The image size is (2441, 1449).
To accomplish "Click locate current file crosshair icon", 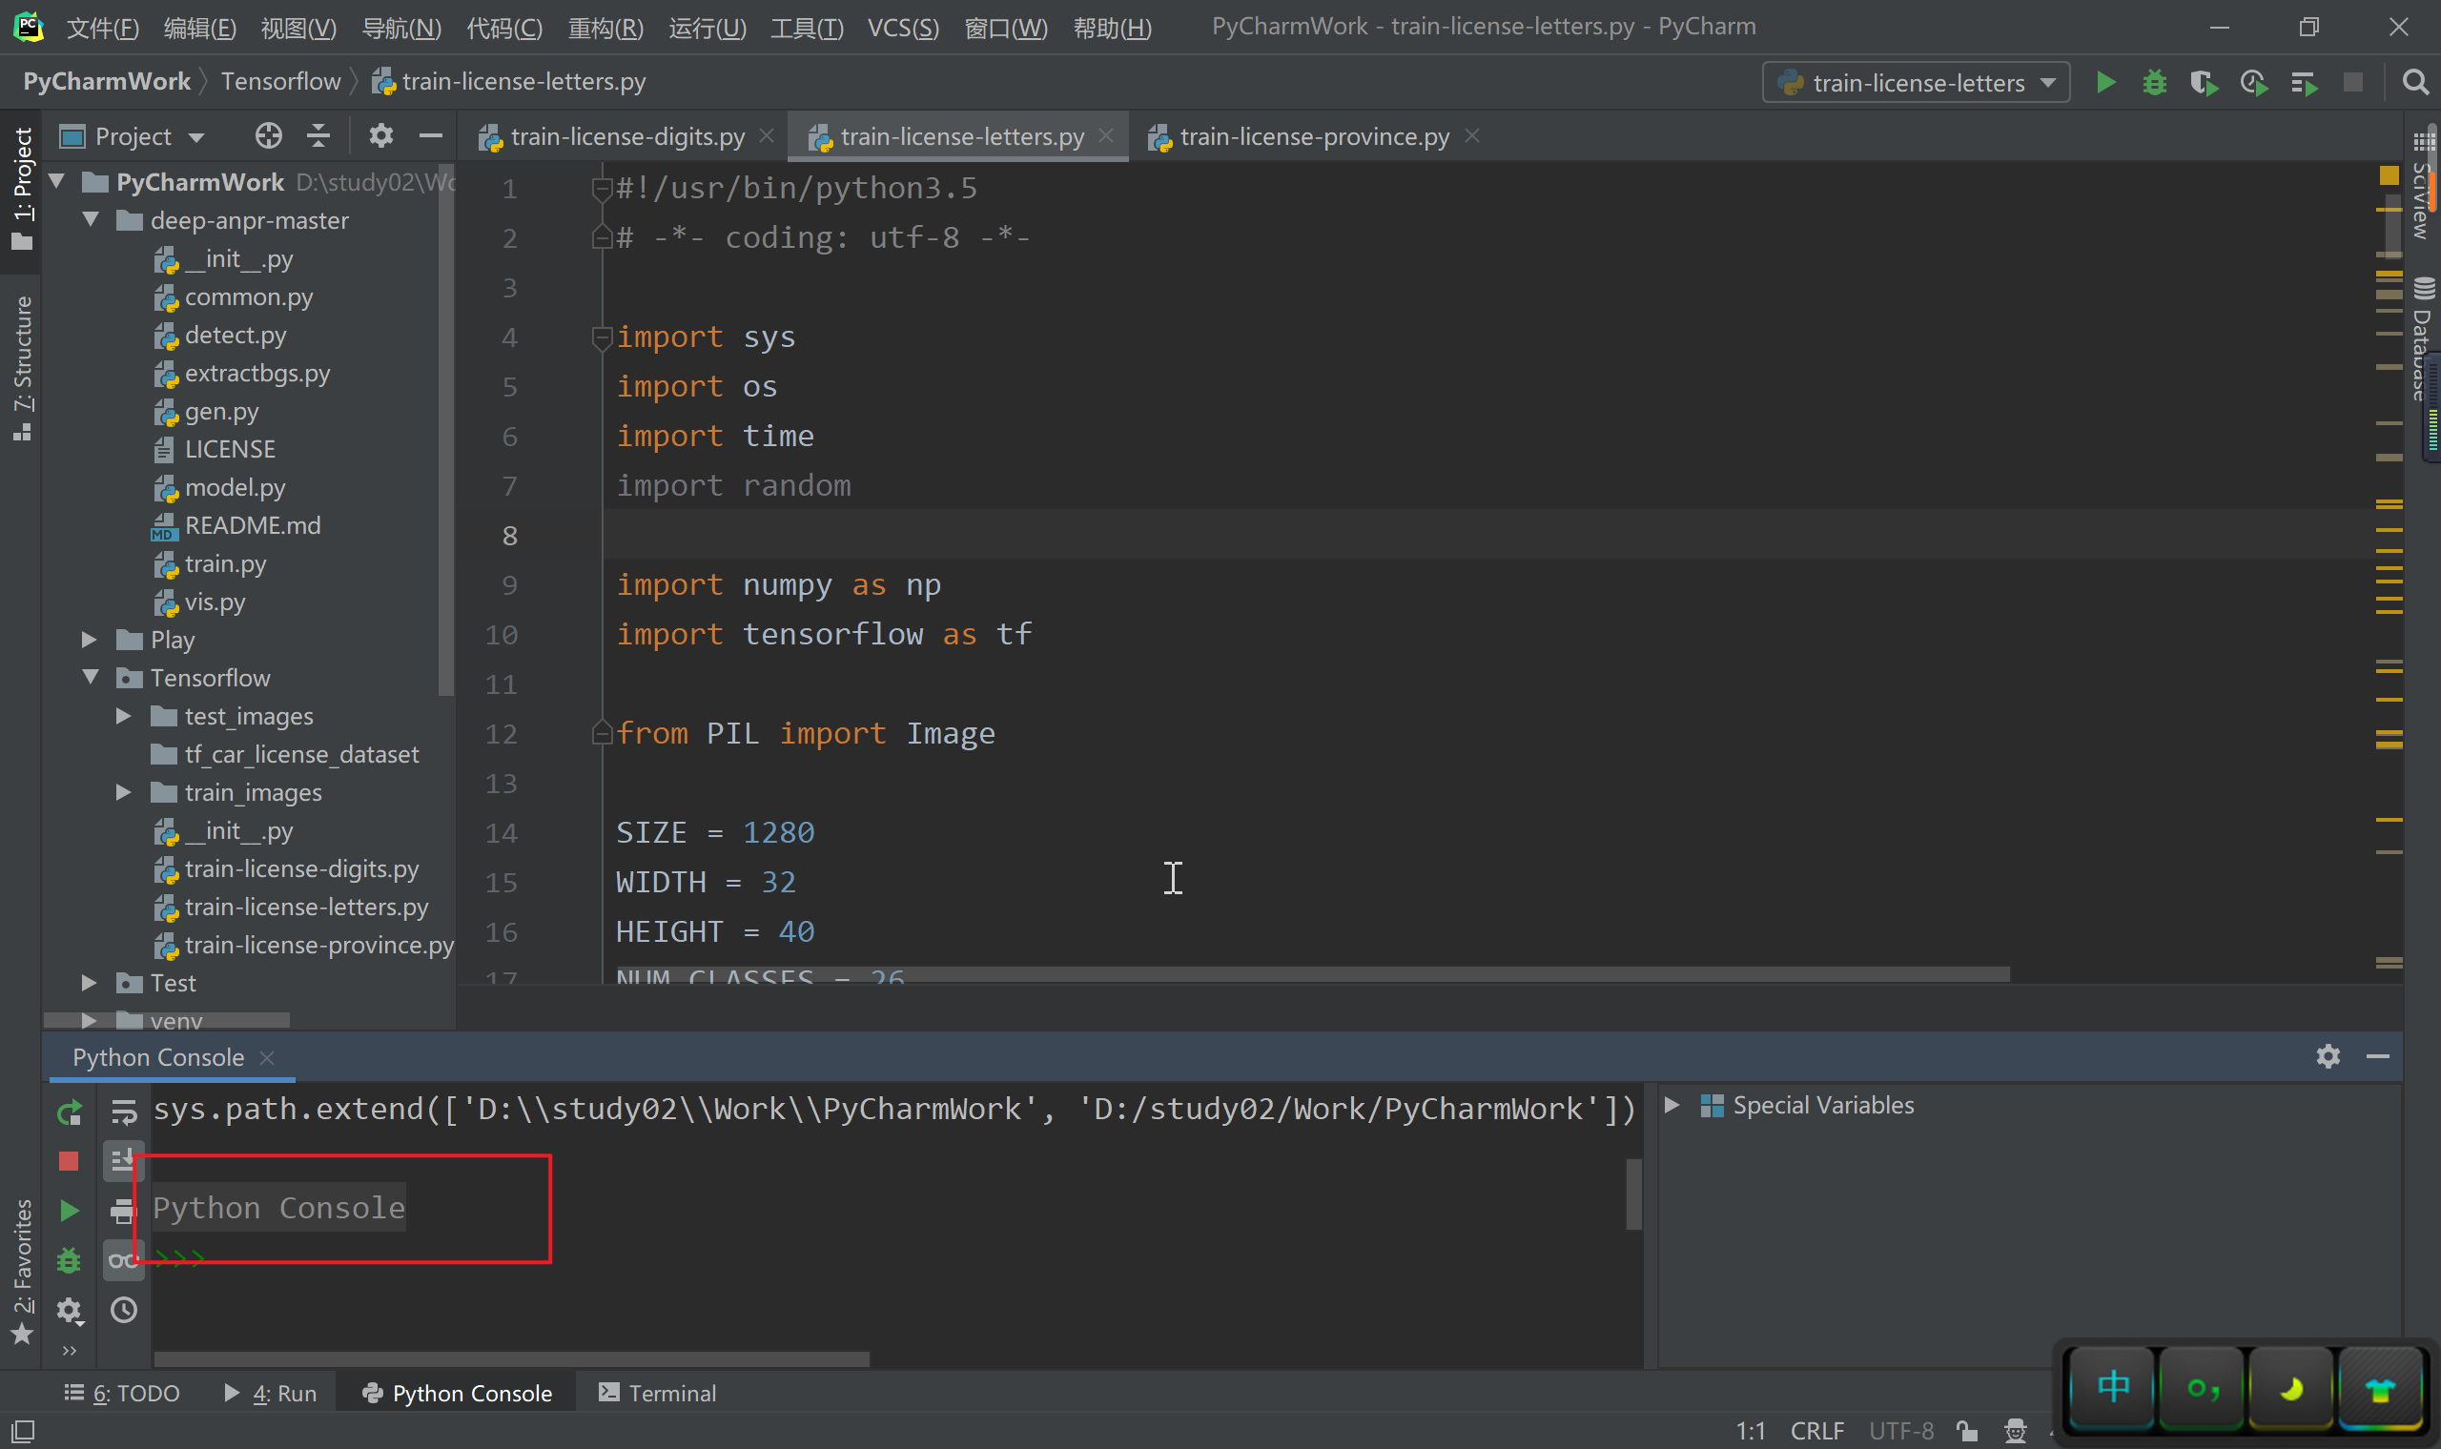I will coord(269,135).
